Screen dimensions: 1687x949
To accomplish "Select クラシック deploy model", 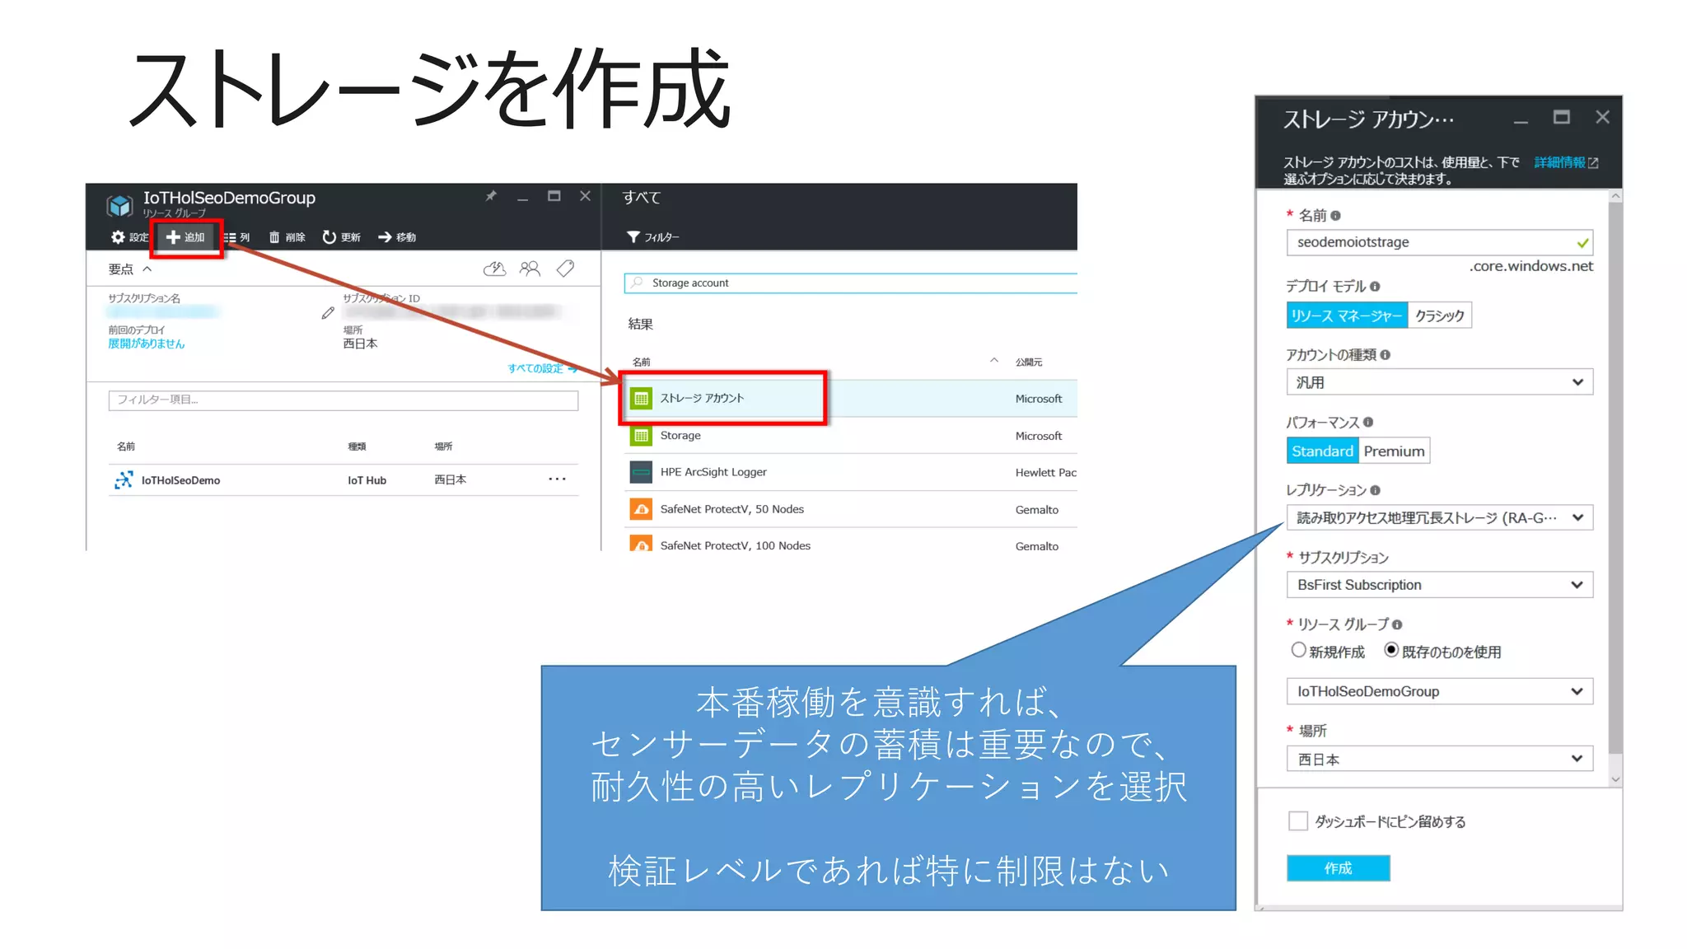I will [x=1439, y=316].
